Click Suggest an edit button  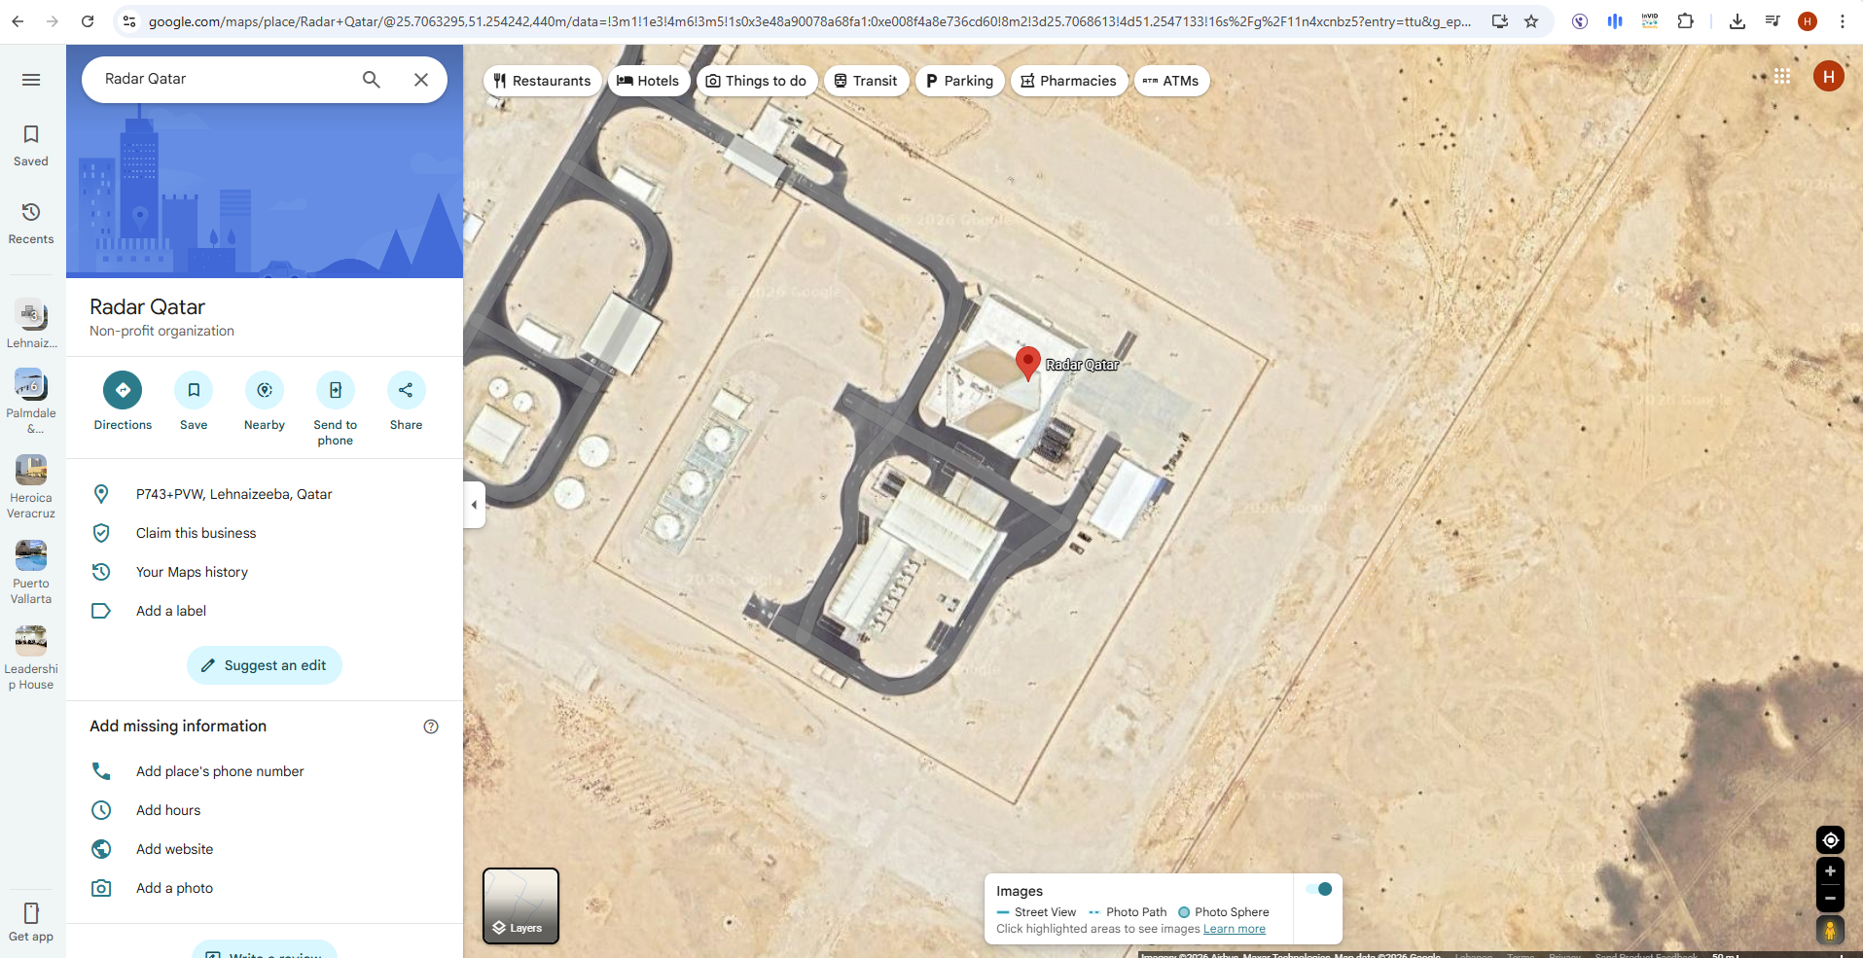point(264,665)
